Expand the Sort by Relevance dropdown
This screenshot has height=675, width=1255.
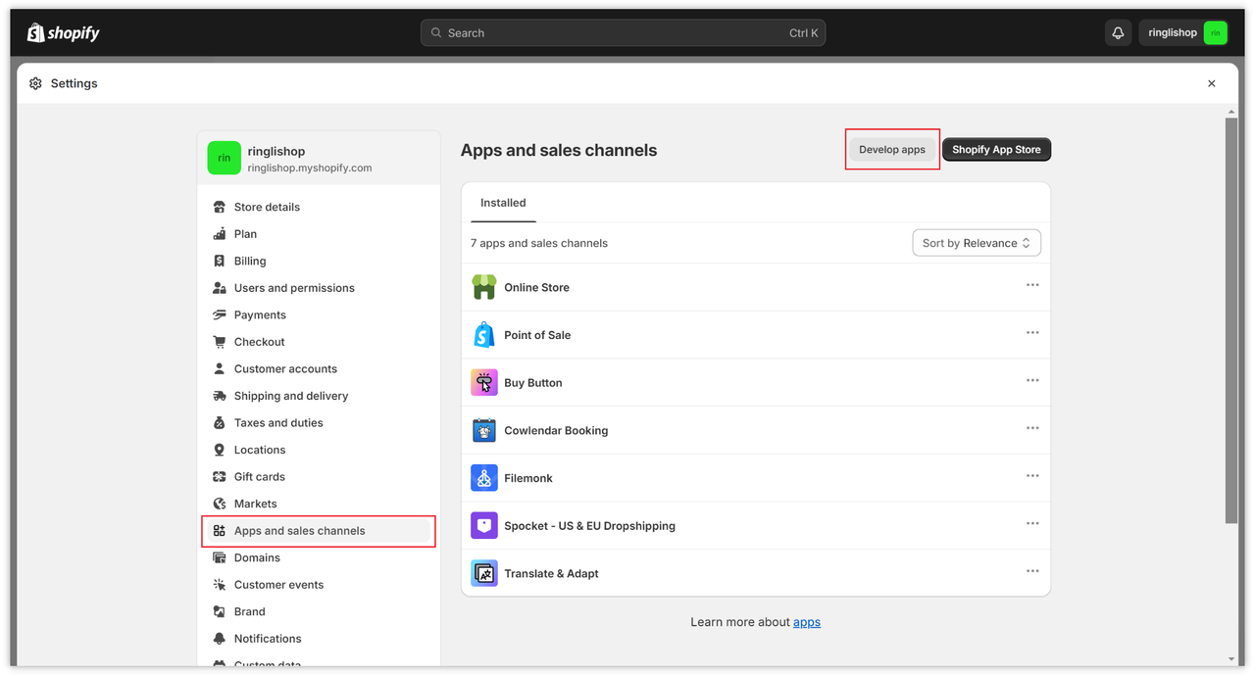[976, 243]
